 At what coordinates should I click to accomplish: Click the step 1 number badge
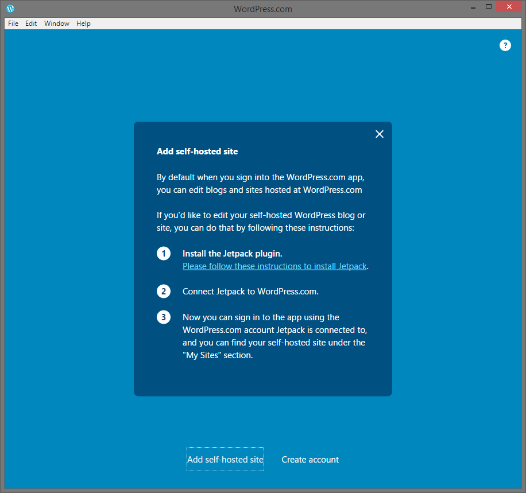pyautogui.click(x=164, y=254)
